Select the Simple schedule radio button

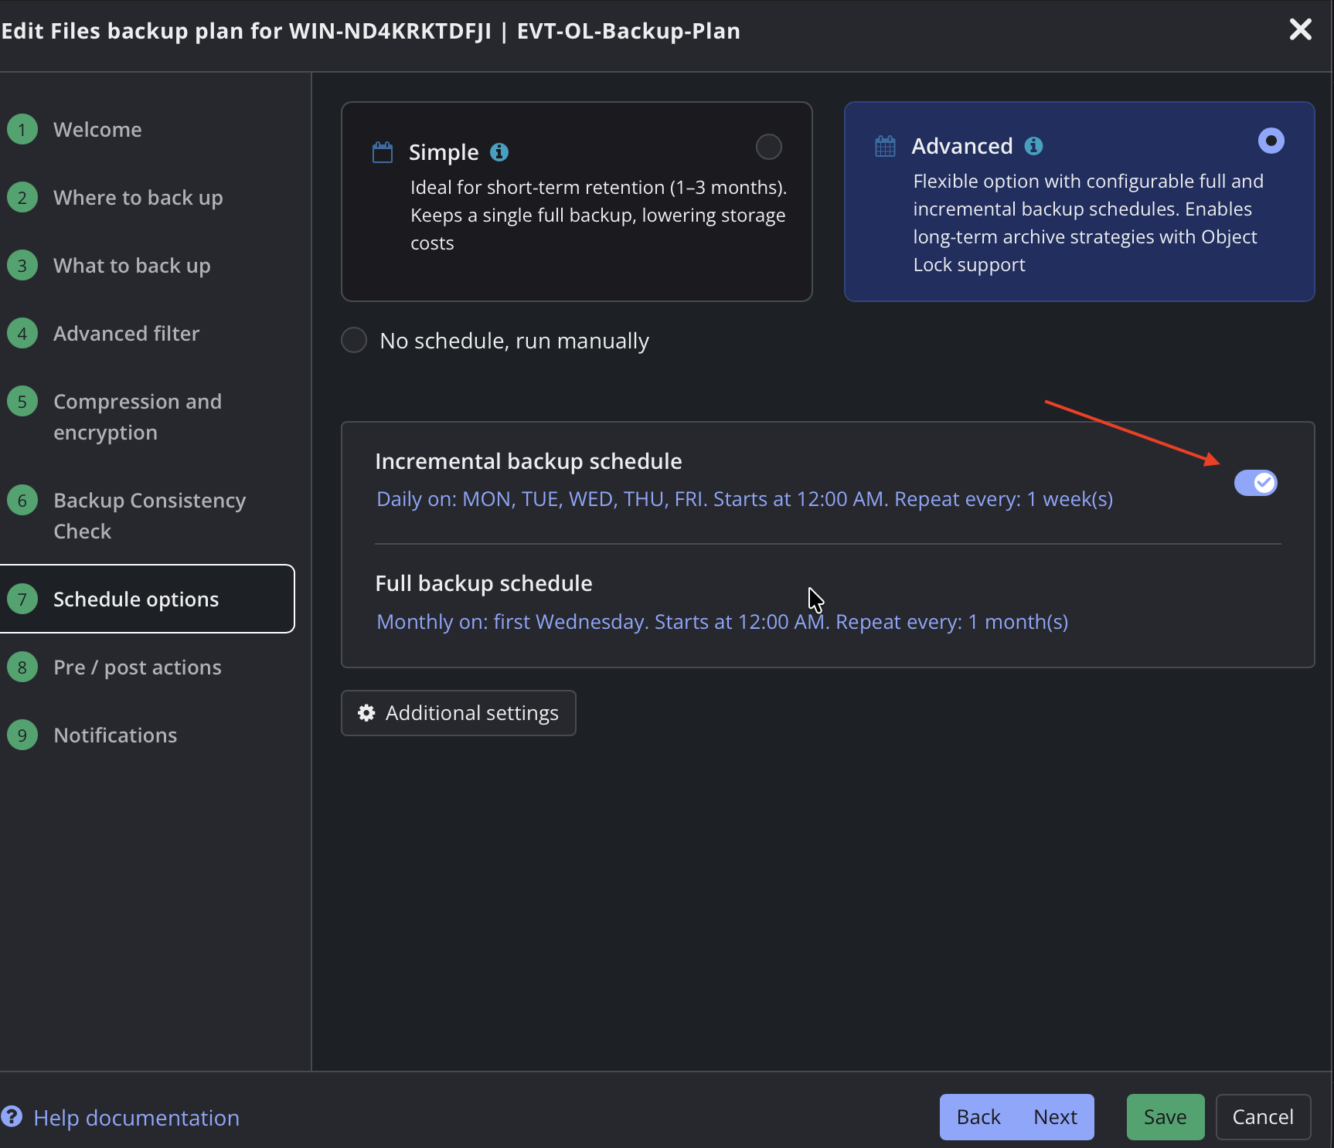click(x=769, y=147)
